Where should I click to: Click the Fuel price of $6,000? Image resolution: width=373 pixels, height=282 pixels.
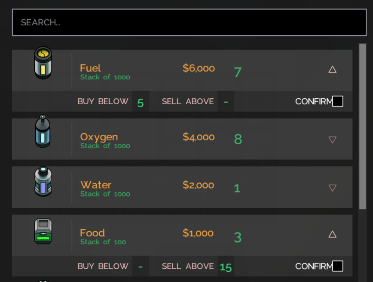pyautogui.click(x=199, y=68)
